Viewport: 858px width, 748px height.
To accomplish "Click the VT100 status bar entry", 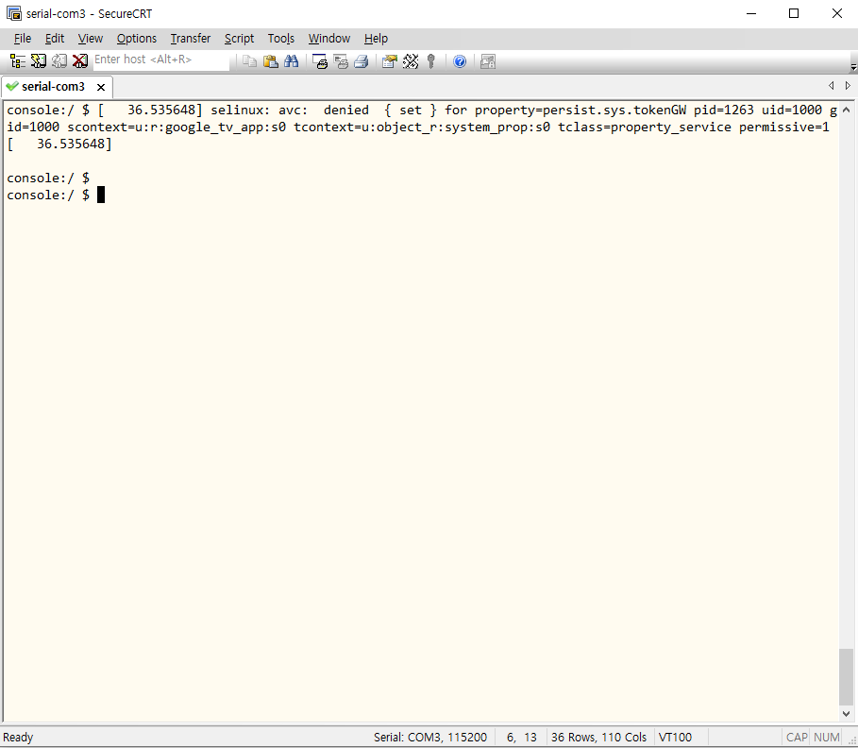I will (x=675, y=737).
